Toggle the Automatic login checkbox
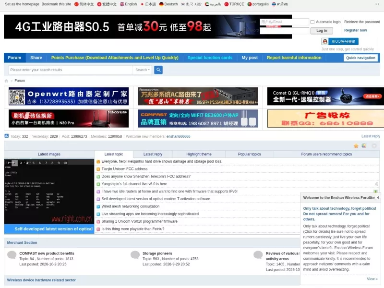Viewport: 384px width, 288px height. [x=312, y=22]
